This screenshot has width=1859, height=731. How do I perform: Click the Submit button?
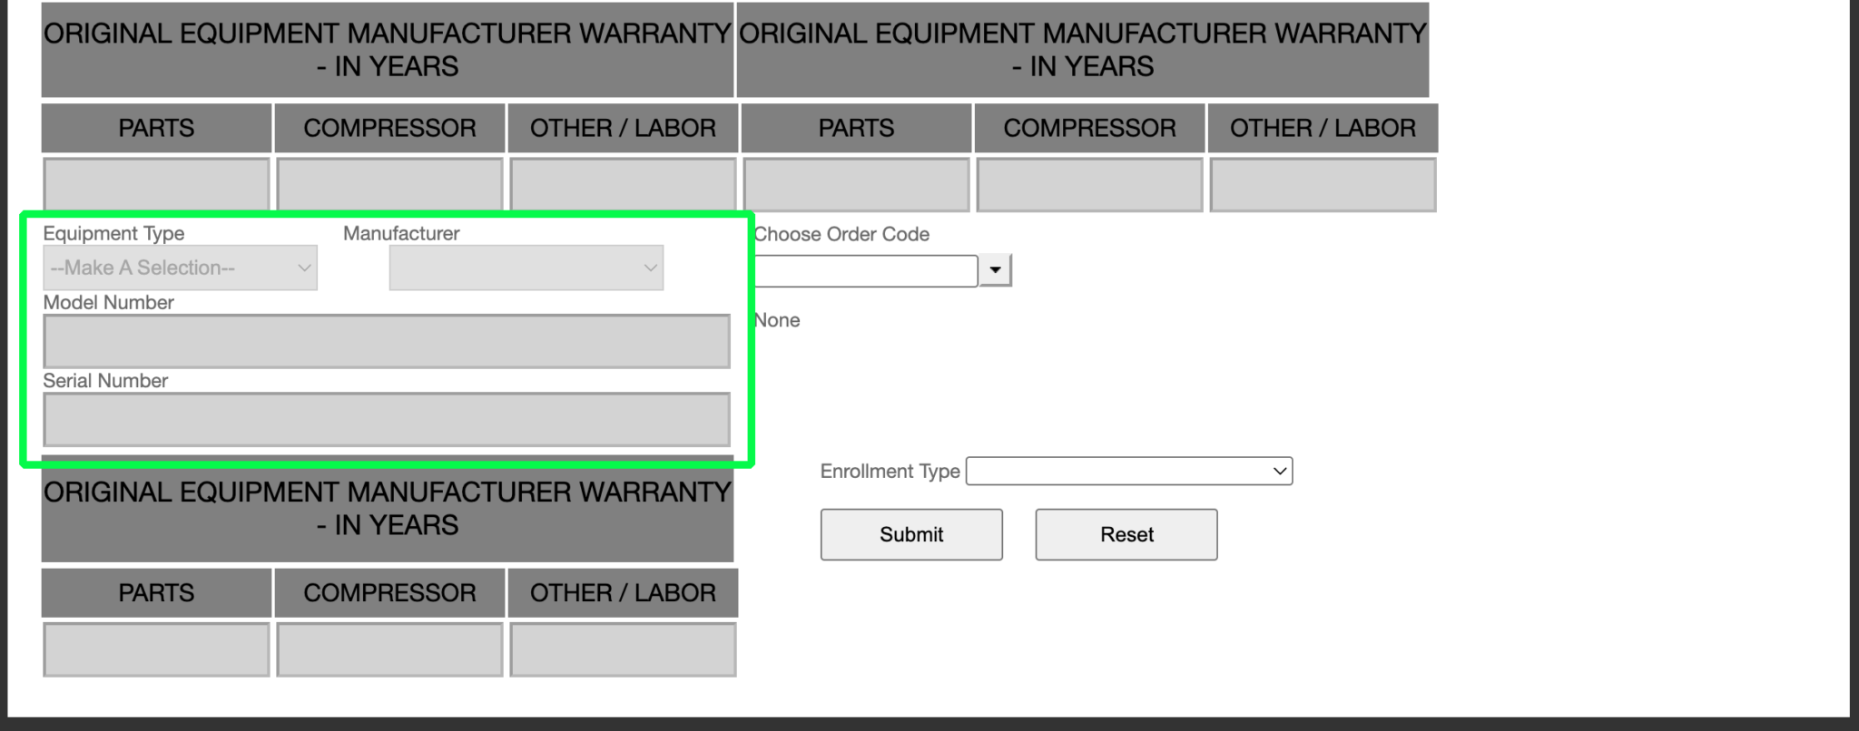click(911, 535)
